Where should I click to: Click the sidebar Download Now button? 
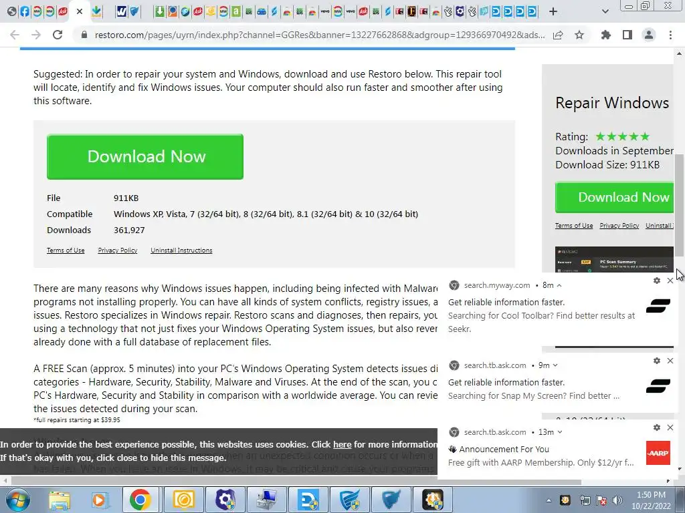pos(614,197)
